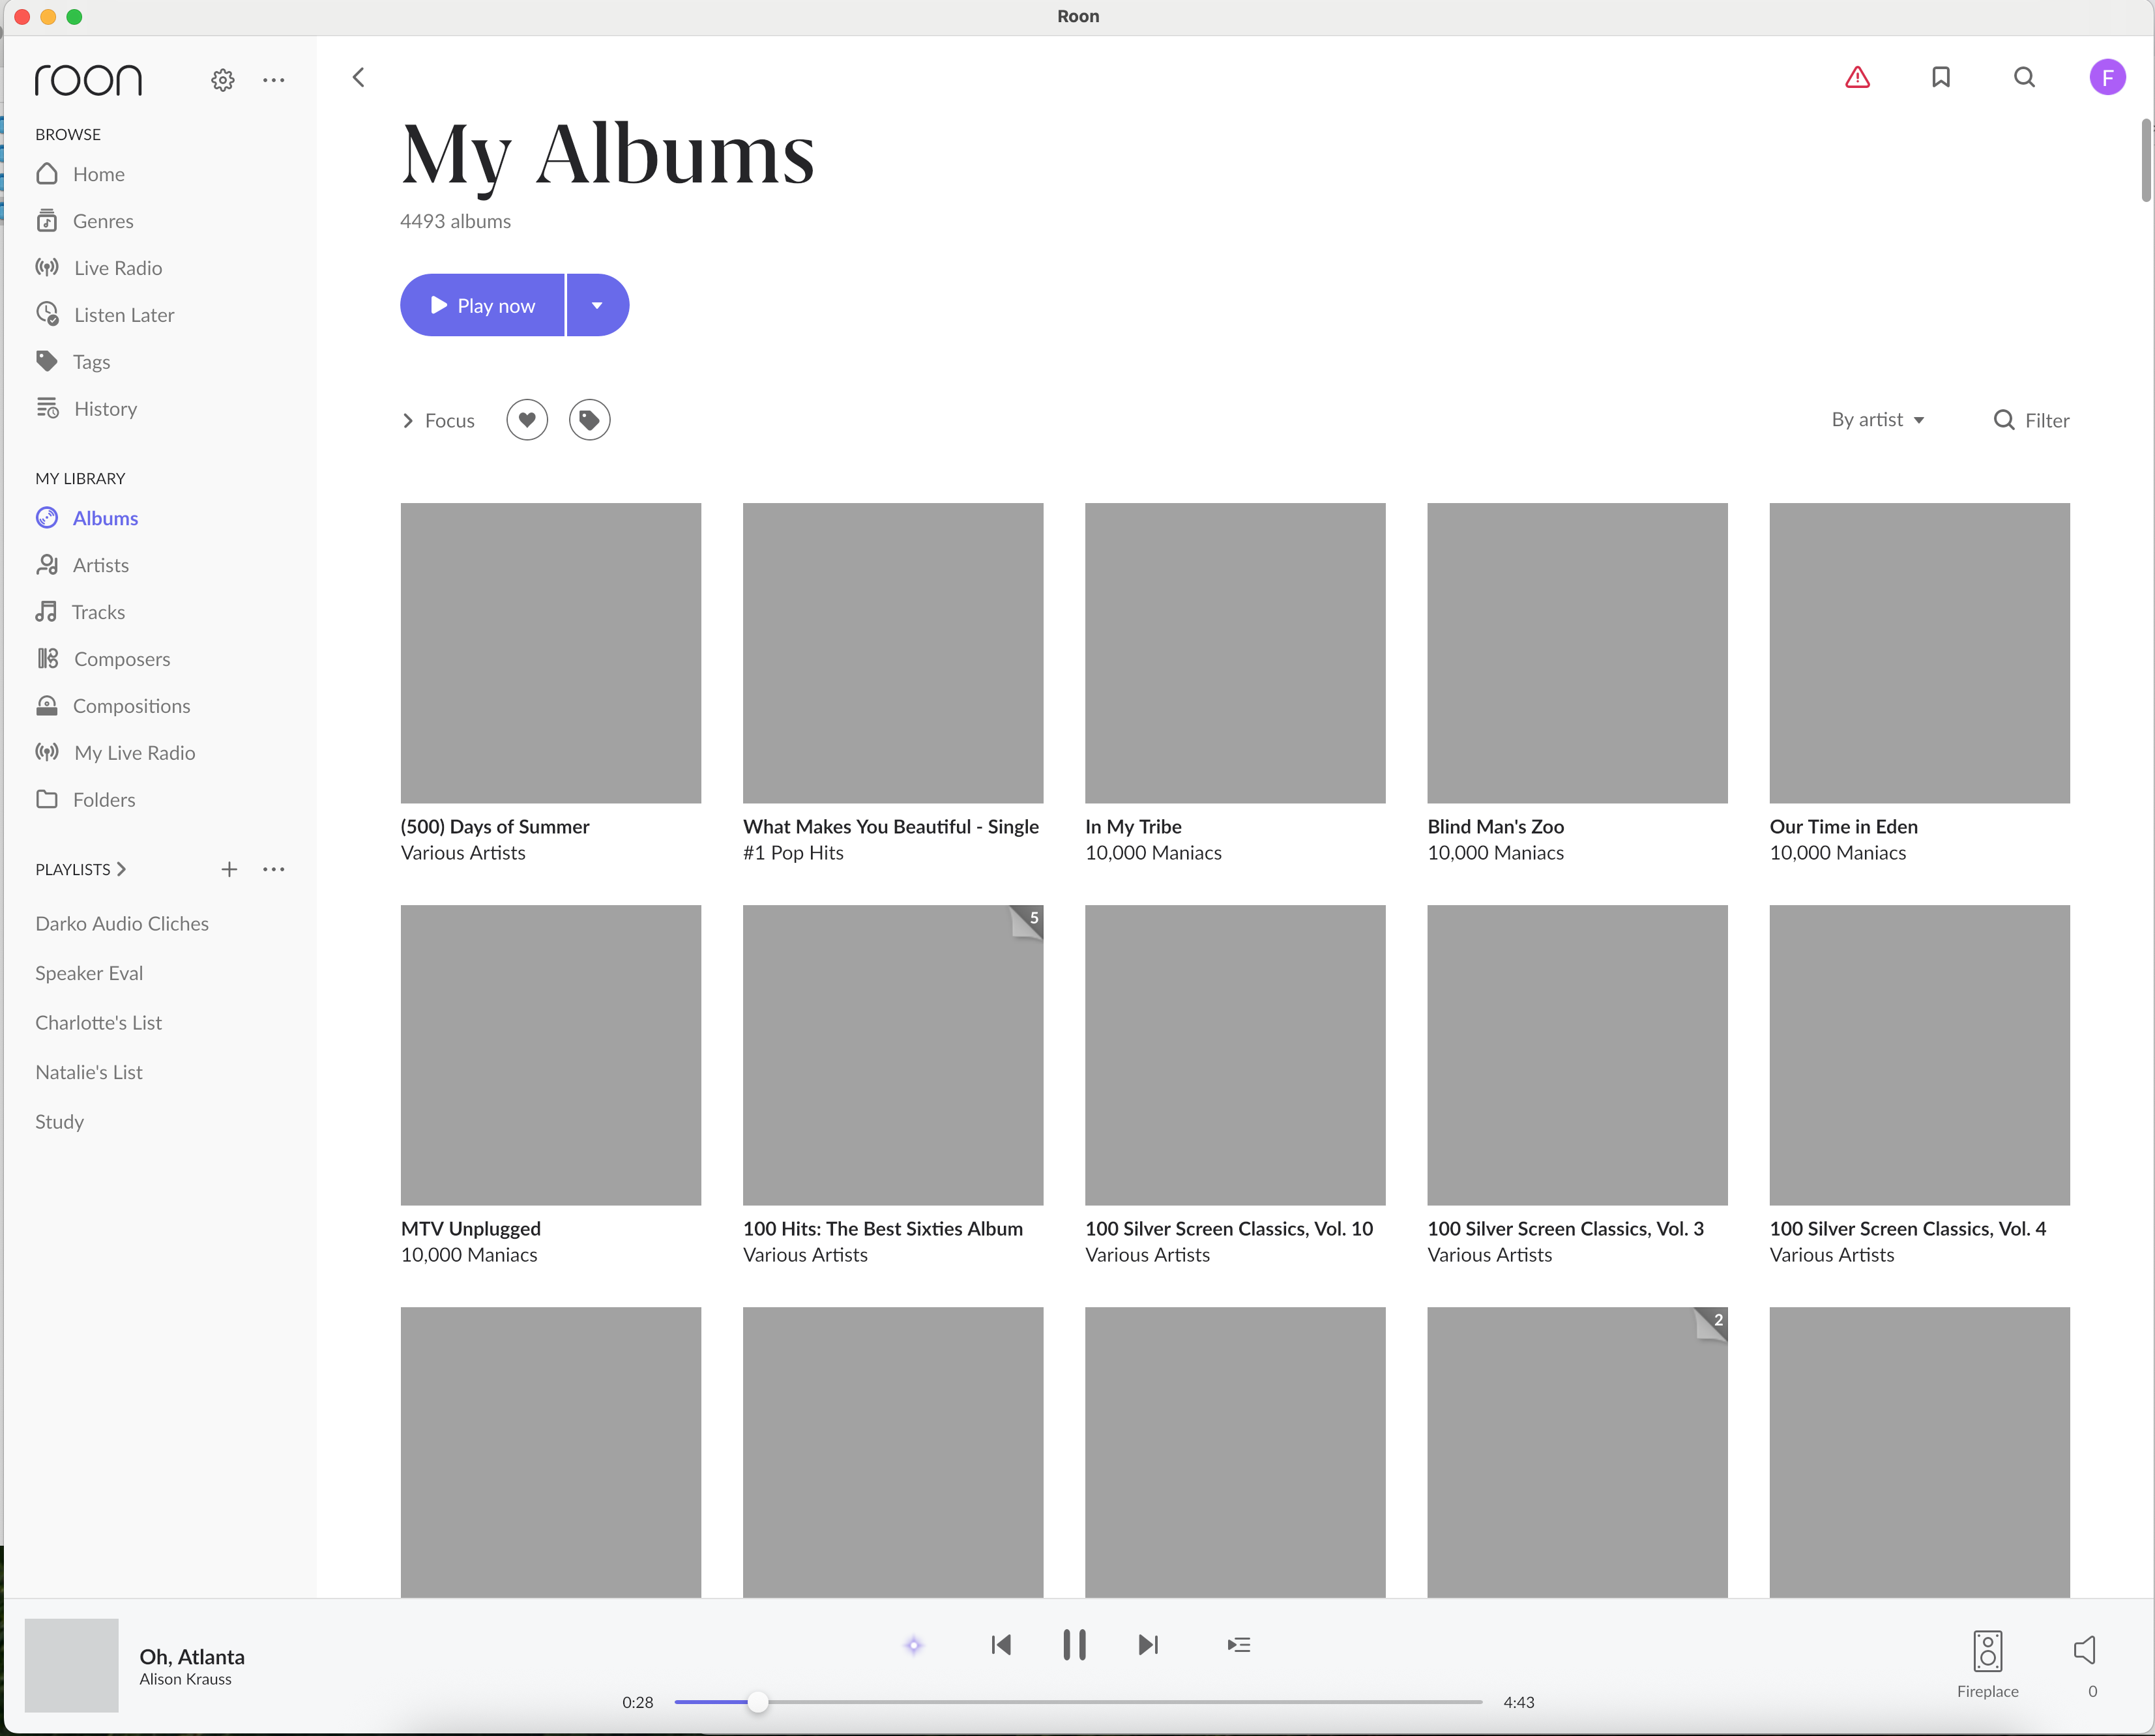This screenshot has width=2155, height=1736.
Task: Open Tags
Action: (x=73, y=362)
